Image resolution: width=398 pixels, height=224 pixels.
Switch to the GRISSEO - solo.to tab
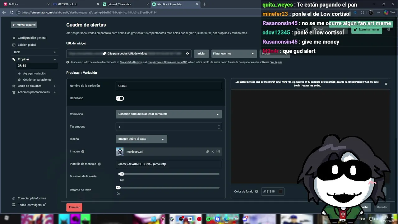[x=76, y=4]
